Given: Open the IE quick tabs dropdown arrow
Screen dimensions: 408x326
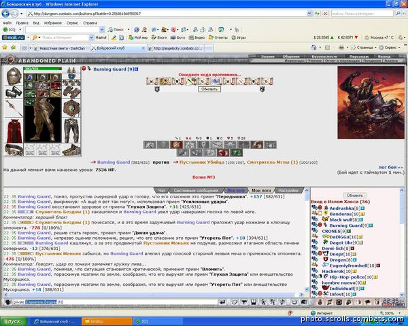Looking at the screenshot, I should tap(30, 48).
